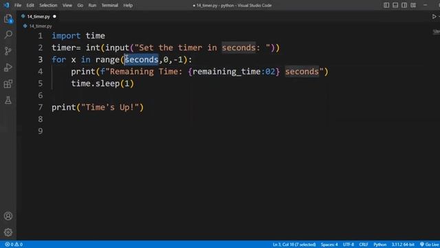This screenshot has width=440, height=248.
Task: Open the Edit menu
Action: 30,6
